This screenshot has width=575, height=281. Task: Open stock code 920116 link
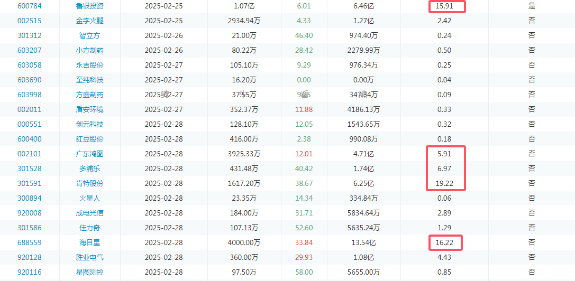[x=29, y=272]
